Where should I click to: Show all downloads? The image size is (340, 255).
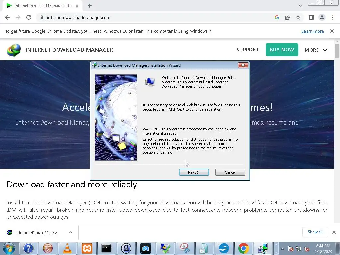315,232
